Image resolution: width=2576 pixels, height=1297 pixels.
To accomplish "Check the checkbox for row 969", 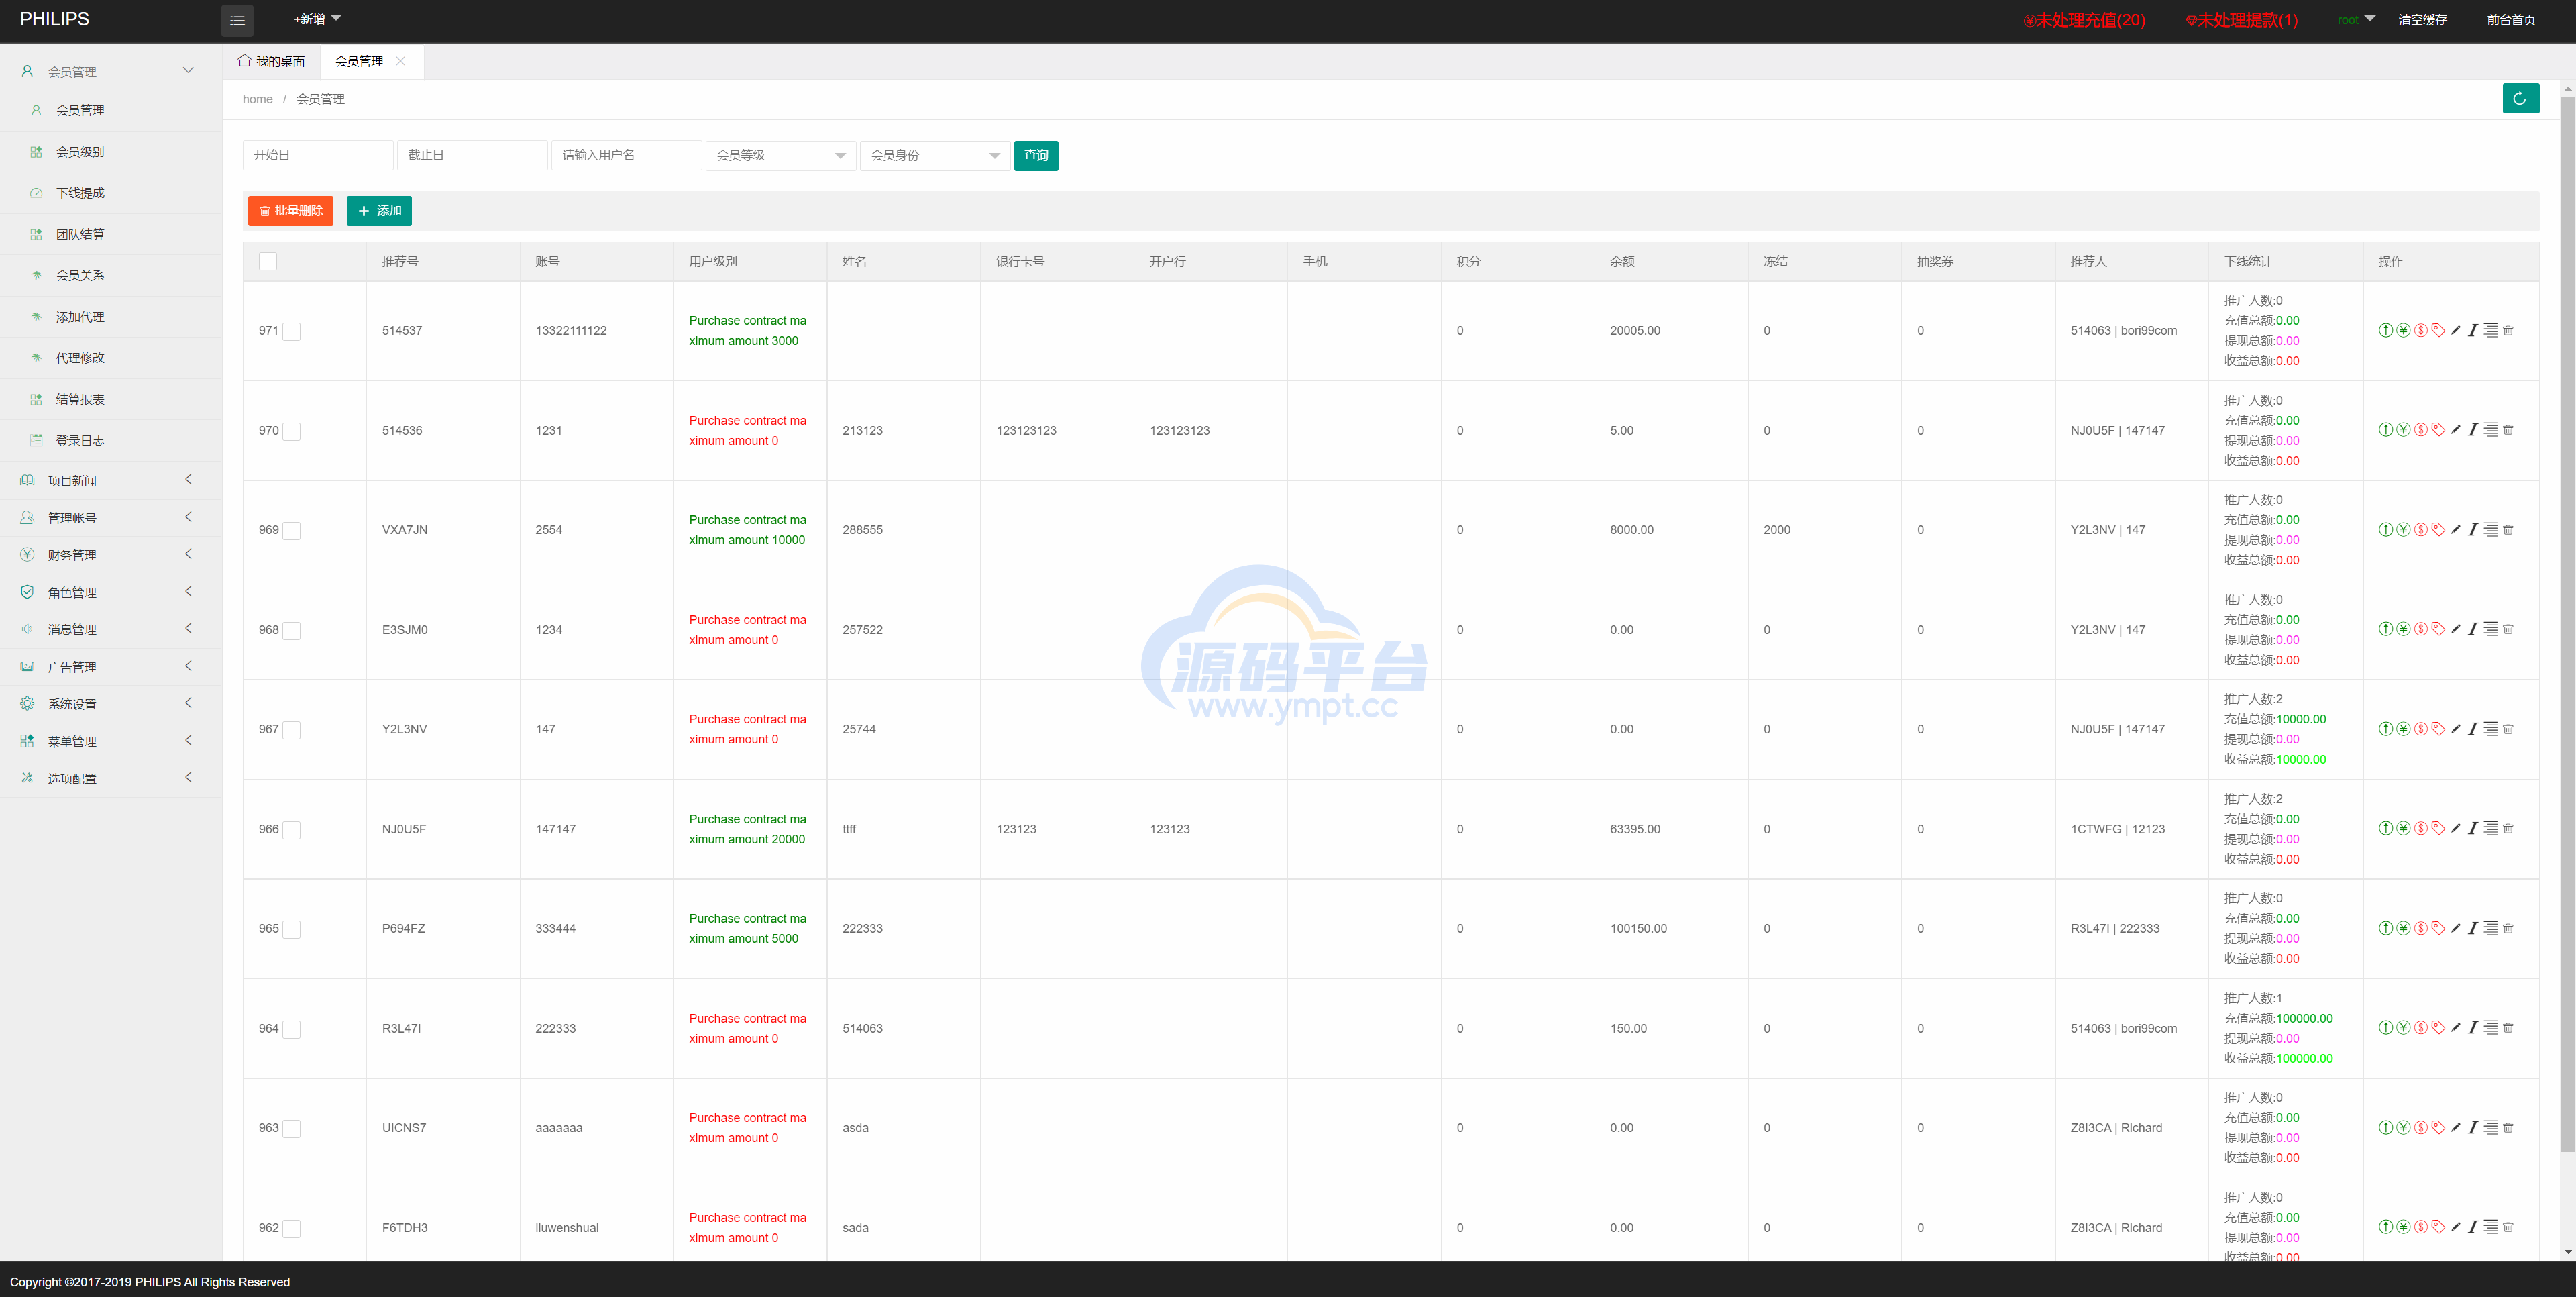I will pyautogui.click(x=292, y=531).
